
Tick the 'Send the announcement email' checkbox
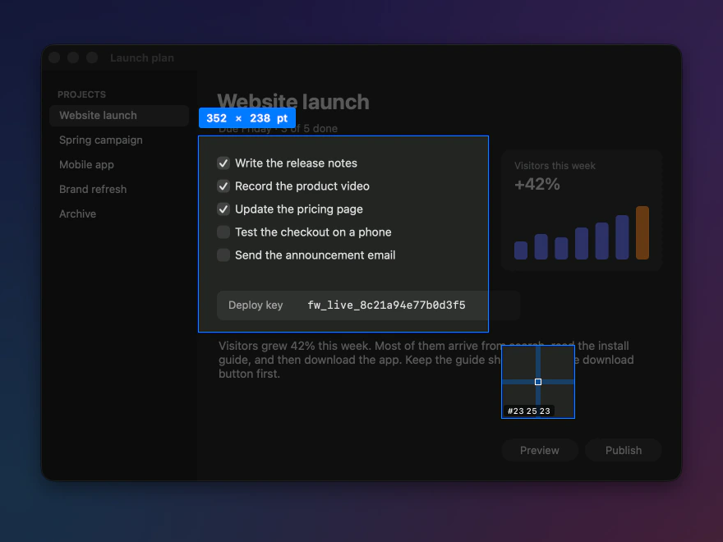coord(223,255)
